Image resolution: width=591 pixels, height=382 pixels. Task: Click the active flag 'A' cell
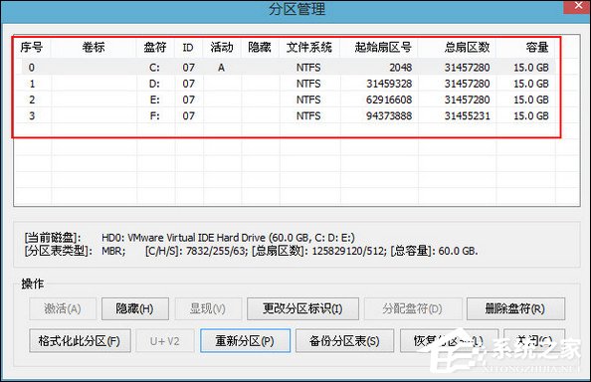pos(221,68)
